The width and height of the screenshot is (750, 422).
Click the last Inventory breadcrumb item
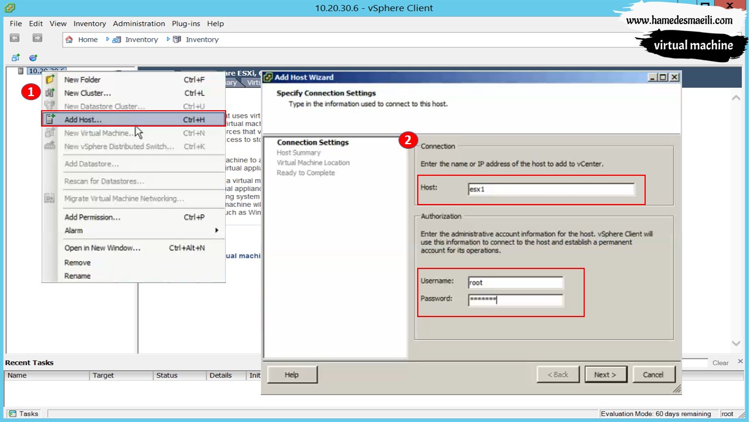(202, 39)
